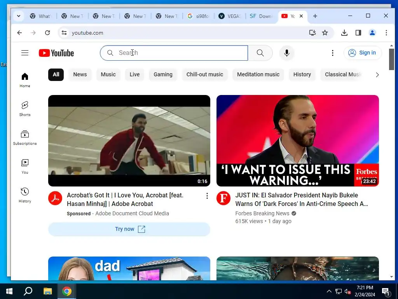The height and width of the screenshot is (299, 398).
Task: Switch to the VEGAS tab
Action: [x=230, y=16]
